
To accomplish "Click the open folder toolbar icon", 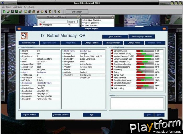I will click(x=8, y=12).
